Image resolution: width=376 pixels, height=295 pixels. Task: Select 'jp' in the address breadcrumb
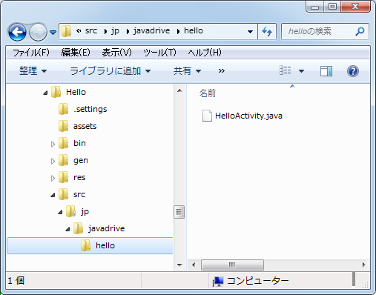tap(115, 31)
